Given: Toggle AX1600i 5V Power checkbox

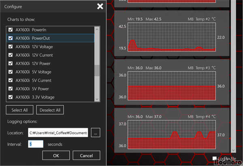Looking at the screenshot, I should pos(11,88).
